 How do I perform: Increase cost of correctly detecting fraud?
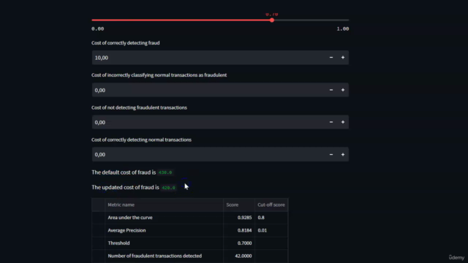(x=343, y=58)
